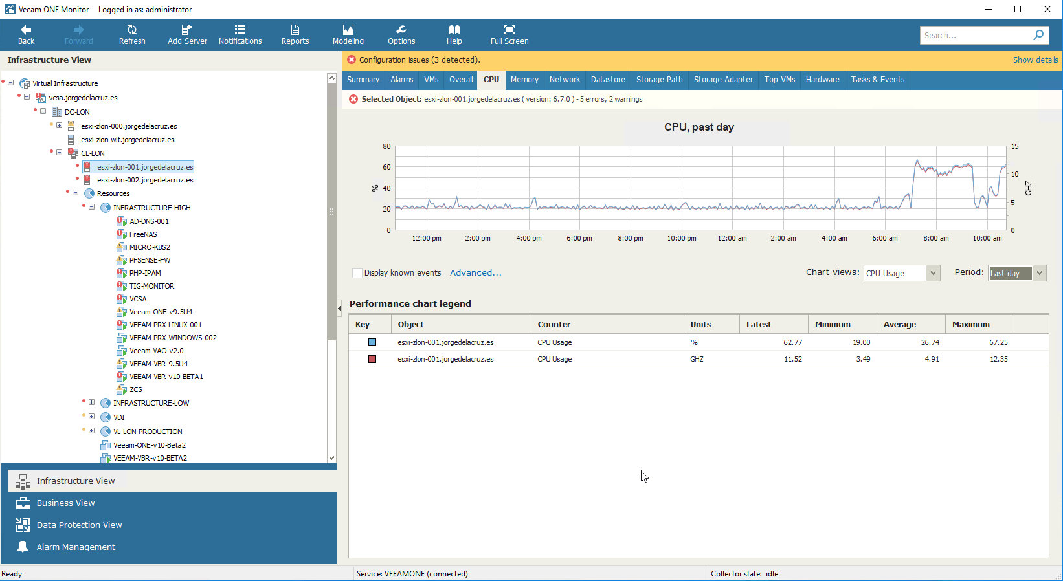
Task: Open the Storage Path tab
Action: (x=659, y=80)
